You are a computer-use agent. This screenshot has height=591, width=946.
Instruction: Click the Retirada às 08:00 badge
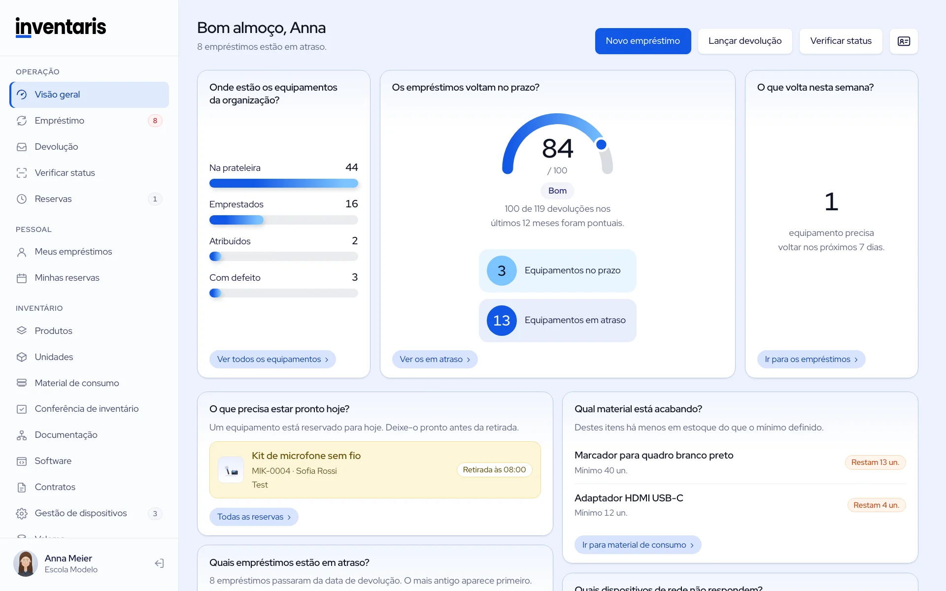494,470
